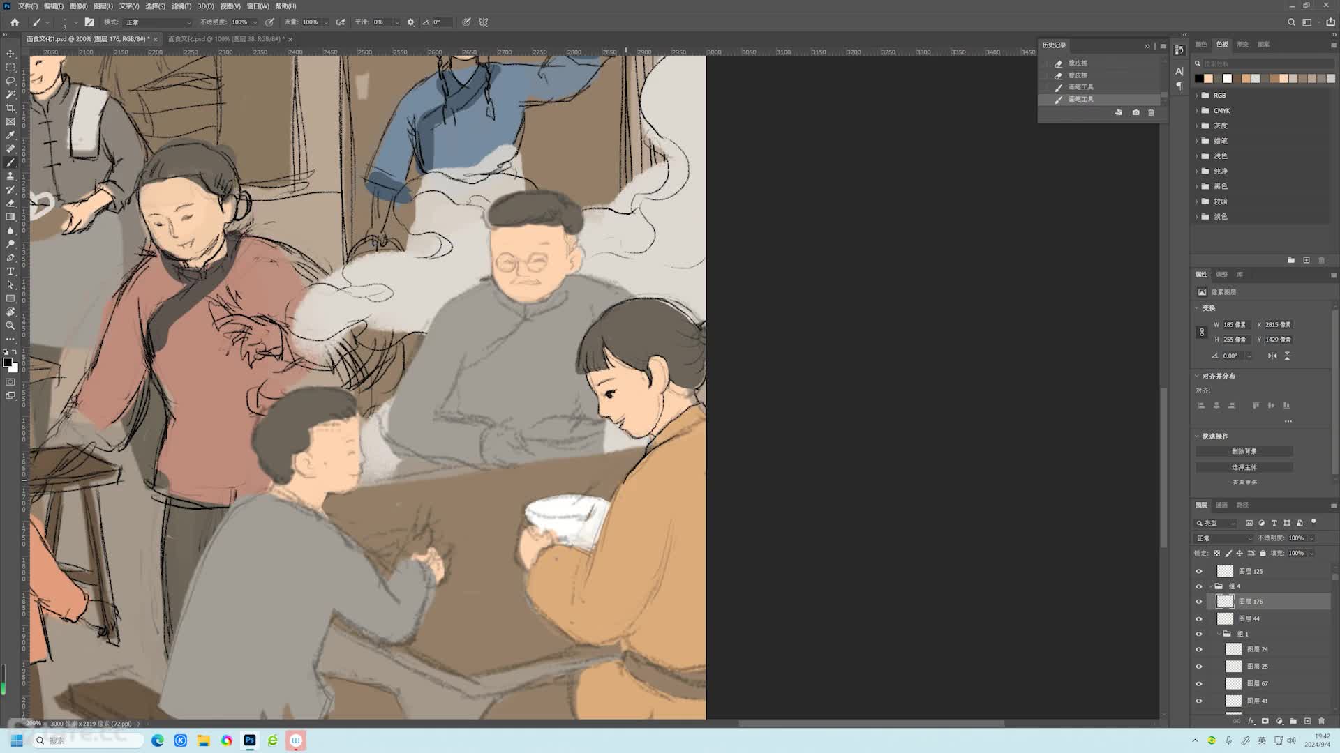Open the layer blend mode dropdown
The image size is (1340, 753).
(1223, 538)
